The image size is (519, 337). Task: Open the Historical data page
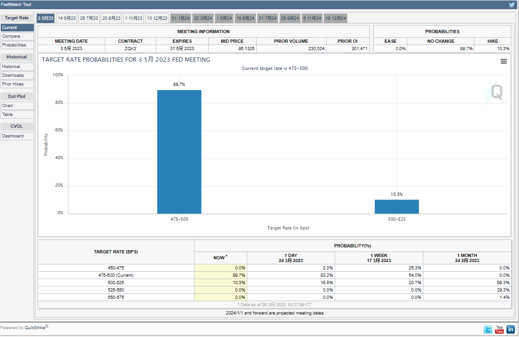point(11,67)
